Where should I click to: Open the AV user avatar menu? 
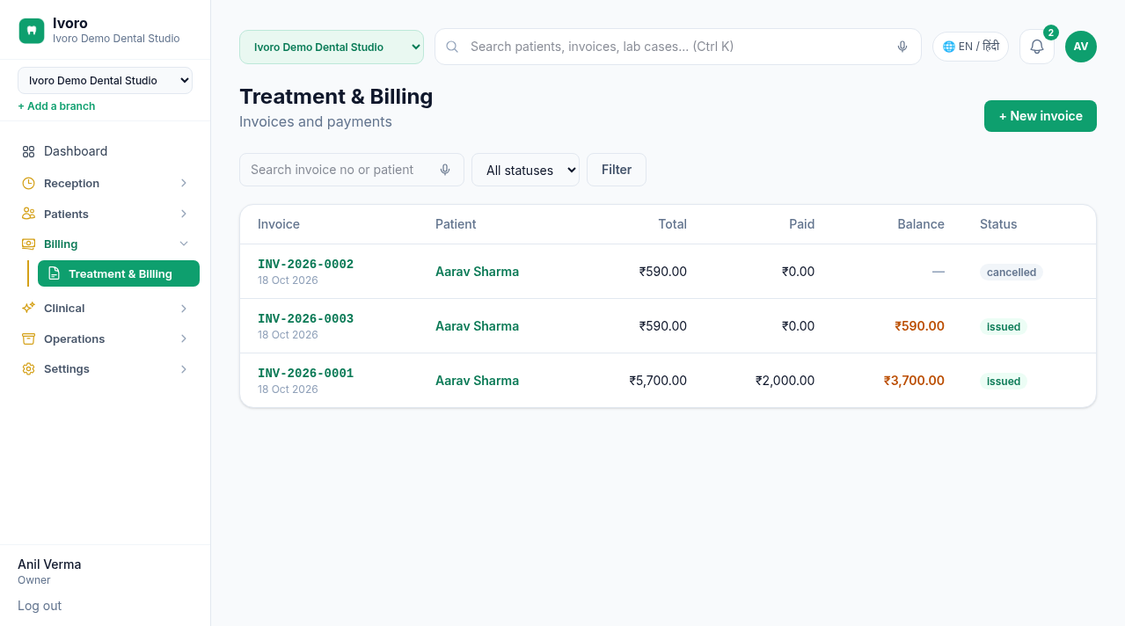pyautogui.click(x=1081, y=47)
